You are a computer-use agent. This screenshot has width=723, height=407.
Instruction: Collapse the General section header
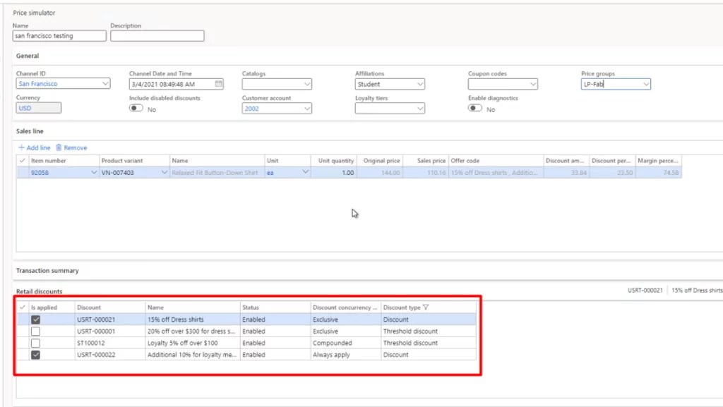point(28,56)
